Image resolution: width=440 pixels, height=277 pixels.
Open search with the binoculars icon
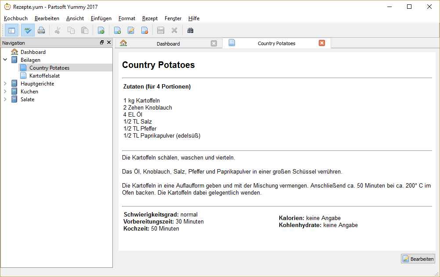tap(190, 30)
